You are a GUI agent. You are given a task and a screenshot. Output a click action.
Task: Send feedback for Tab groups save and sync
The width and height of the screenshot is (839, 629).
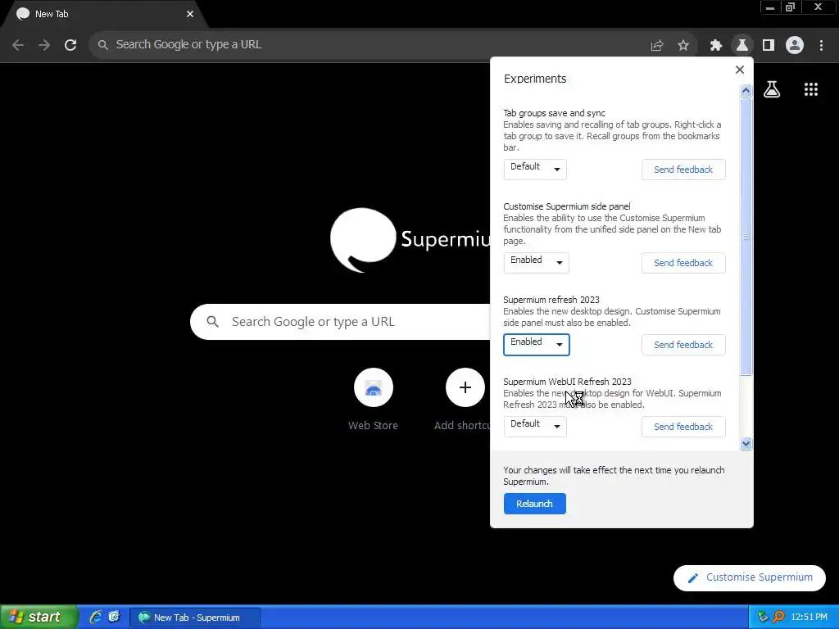click(683, 170)
